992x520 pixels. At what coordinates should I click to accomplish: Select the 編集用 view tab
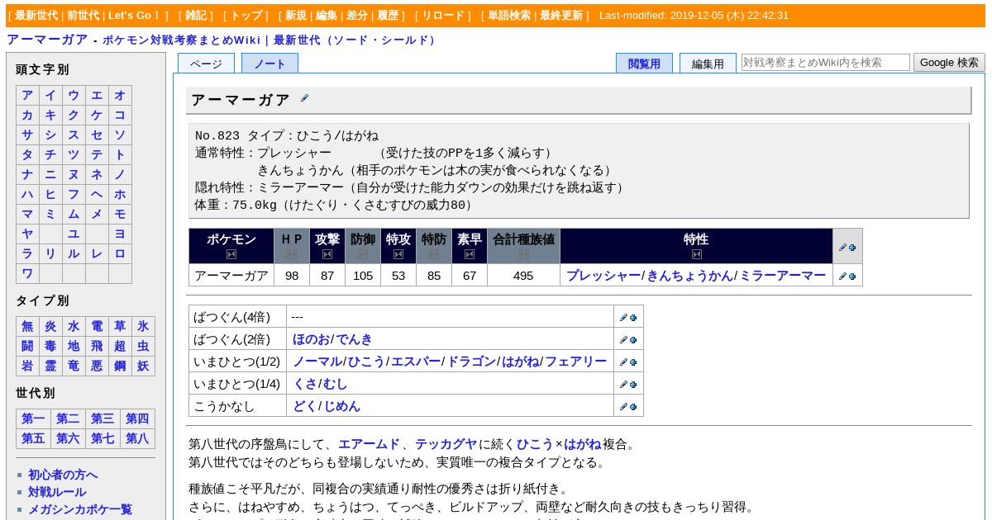pos(708,64)
